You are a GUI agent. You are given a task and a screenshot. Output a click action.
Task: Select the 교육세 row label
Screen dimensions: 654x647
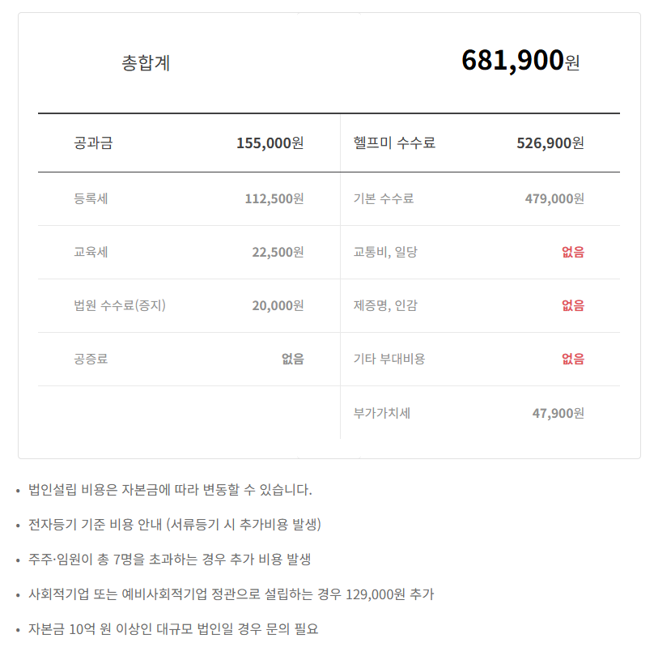[91, 252]
